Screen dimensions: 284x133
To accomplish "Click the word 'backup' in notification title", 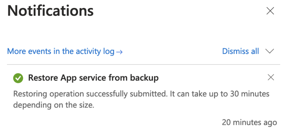I will pyautogui.click(x=144, y=77).
